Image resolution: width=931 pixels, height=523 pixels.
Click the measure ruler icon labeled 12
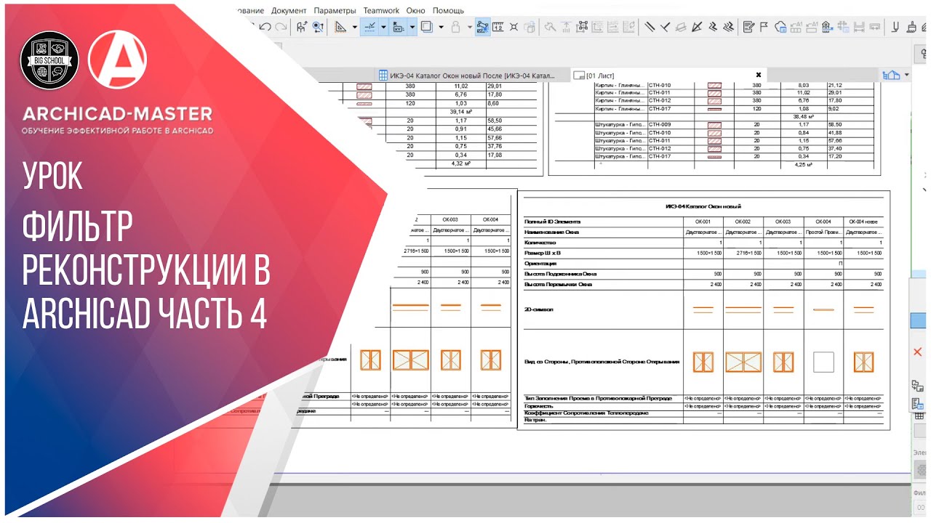(x=498, y=27)
